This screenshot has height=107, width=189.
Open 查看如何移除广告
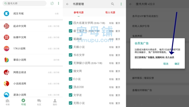142,90
